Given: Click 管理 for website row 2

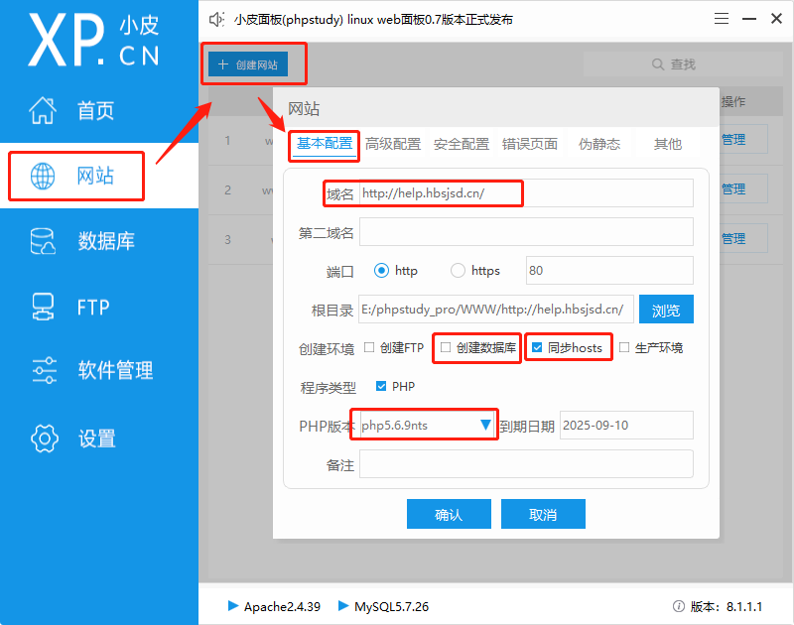Looking at the screenshot, I should pyautogui.click(x=733, y=188).
